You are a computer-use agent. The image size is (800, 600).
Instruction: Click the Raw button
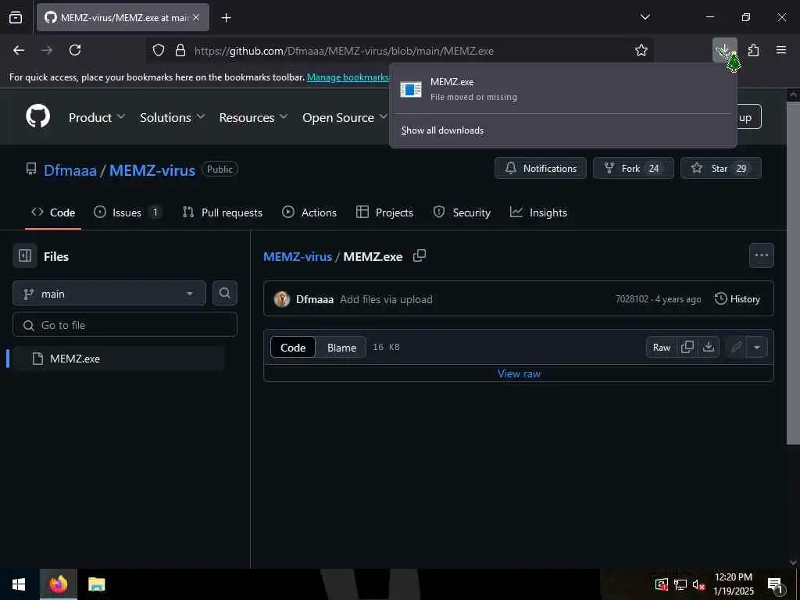(x=662, y=348)
